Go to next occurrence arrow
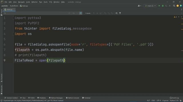183x102 pixels. tap(97, 13)
